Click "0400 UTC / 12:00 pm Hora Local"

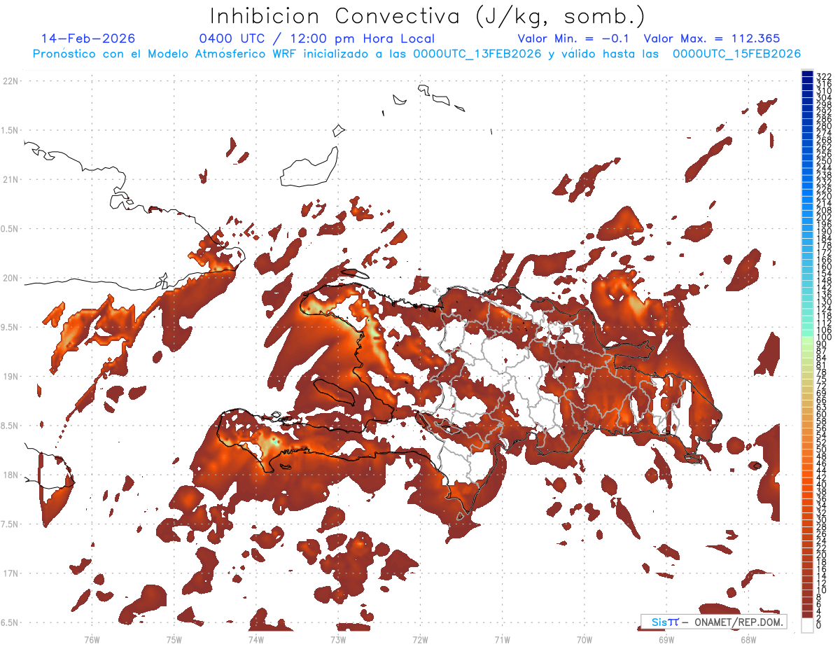[x=317, y=39]
